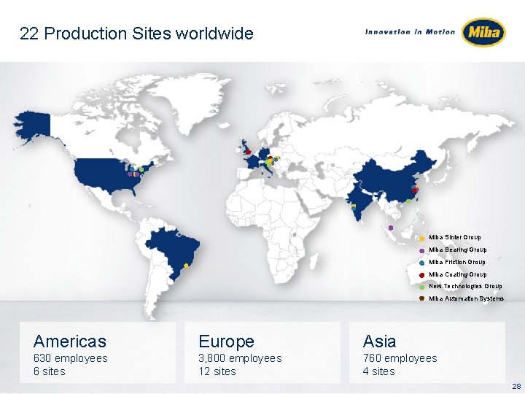Click the "630 employees" text

click(x=70, y=358)
